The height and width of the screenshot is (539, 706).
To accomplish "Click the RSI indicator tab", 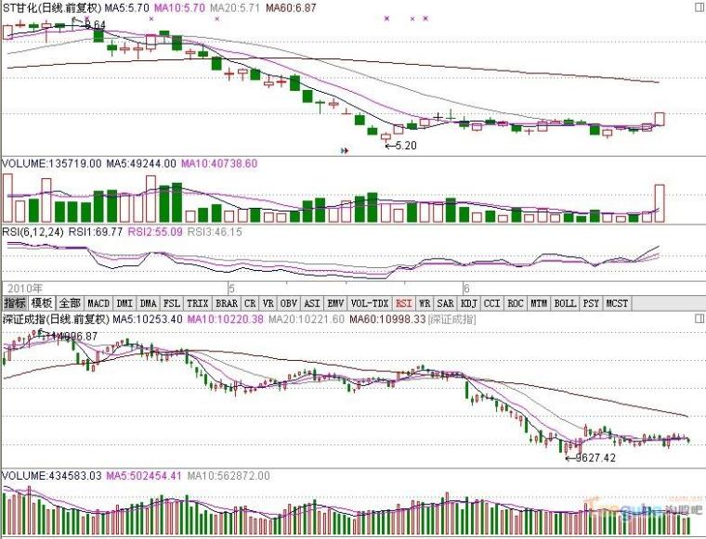I will point(403,303).
